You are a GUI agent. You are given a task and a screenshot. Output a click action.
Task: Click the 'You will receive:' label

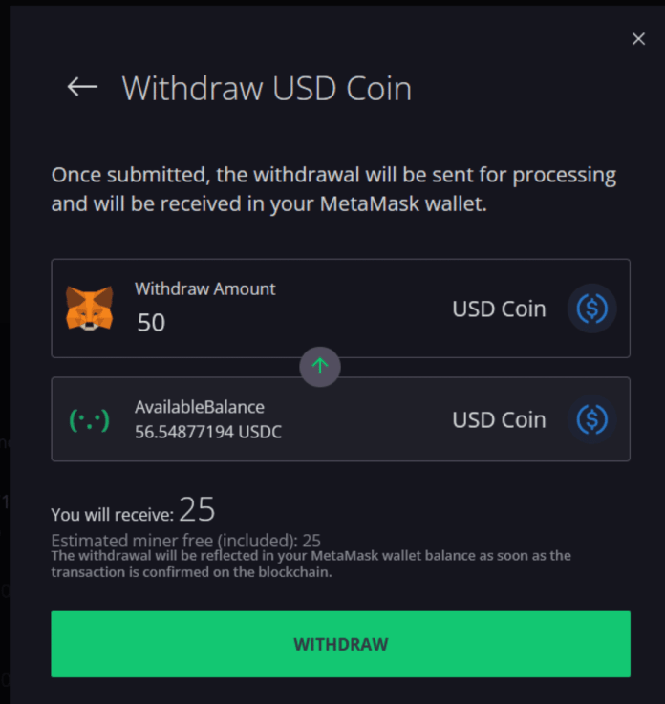pos(112,512)
